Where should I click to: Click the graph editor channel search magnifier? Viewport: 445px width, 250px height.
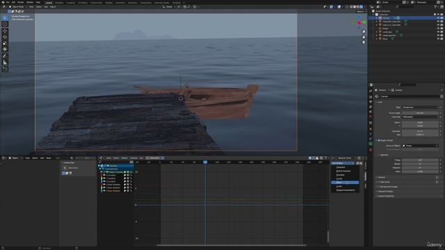click(x=100, y=162)
